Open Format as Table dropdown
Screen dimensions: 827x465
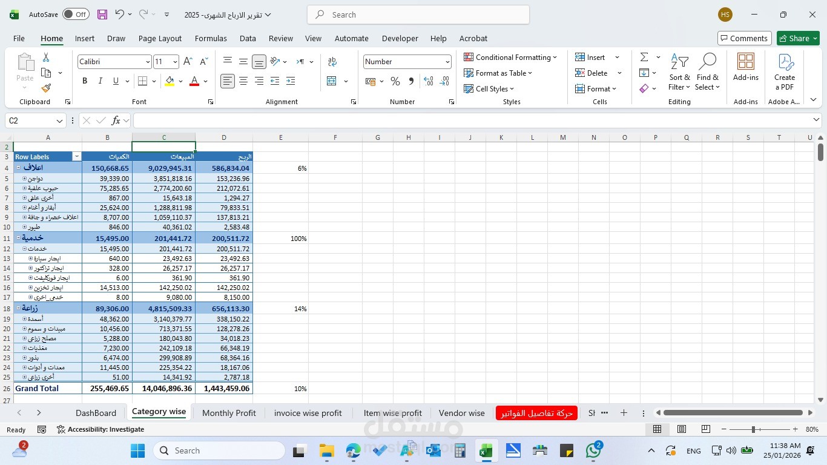point(498,73)
